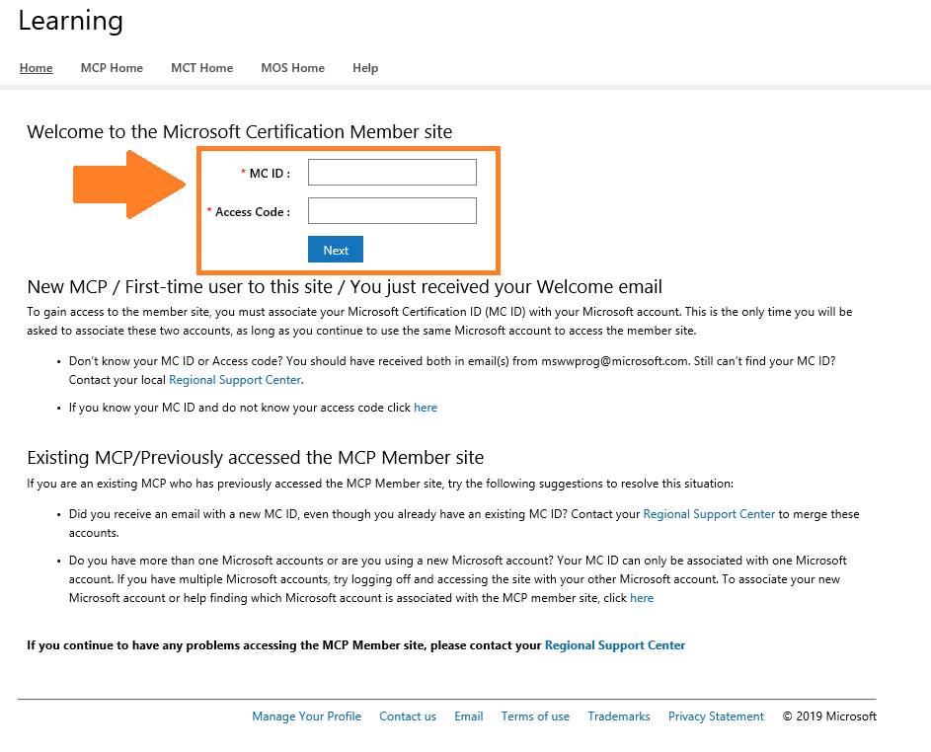The width and height of the screenshot is (931, 752).
Task: Select the 'New MCP / First-time user' heading
Action: (x=345, y=286)
